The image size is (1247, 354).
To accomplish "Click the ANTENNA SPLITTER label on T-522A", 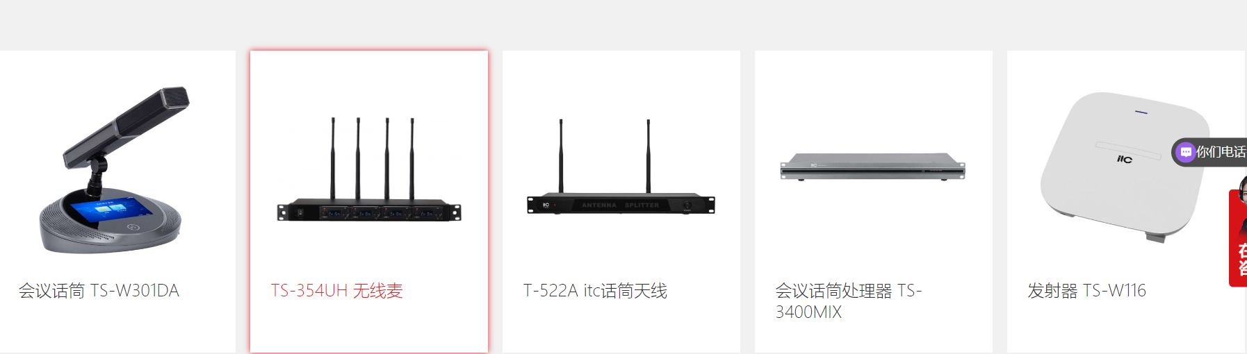I will pos(620,205).
